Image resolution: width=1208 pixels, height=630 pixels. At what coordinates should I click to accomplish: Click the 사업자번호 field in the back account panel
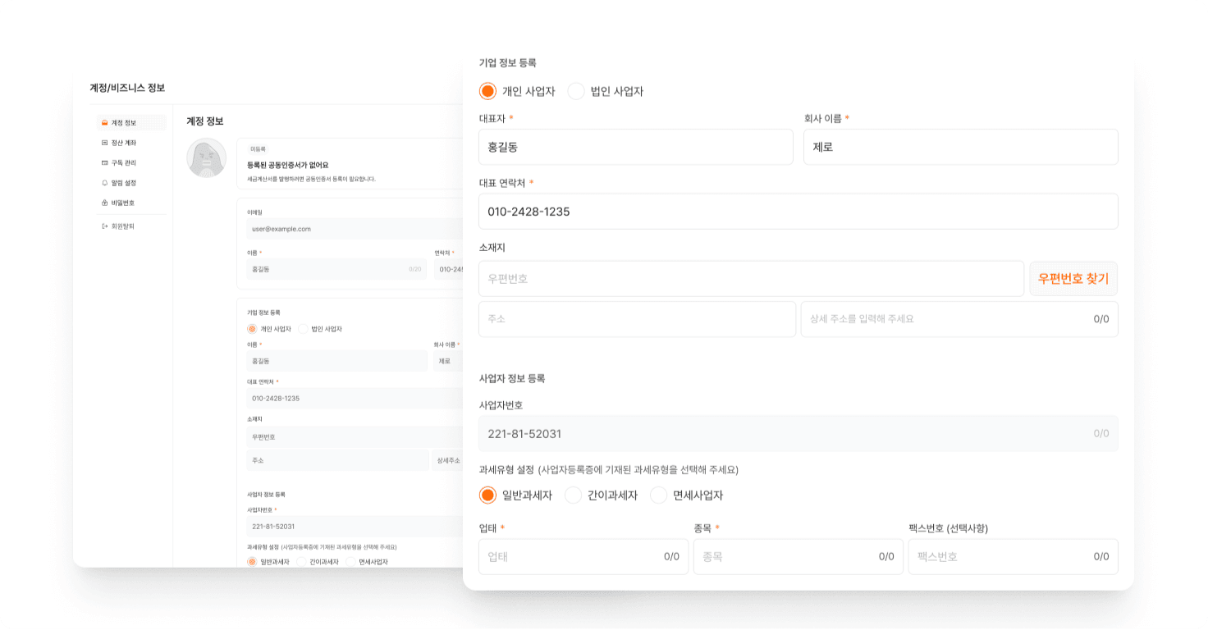tap(355, 526)
